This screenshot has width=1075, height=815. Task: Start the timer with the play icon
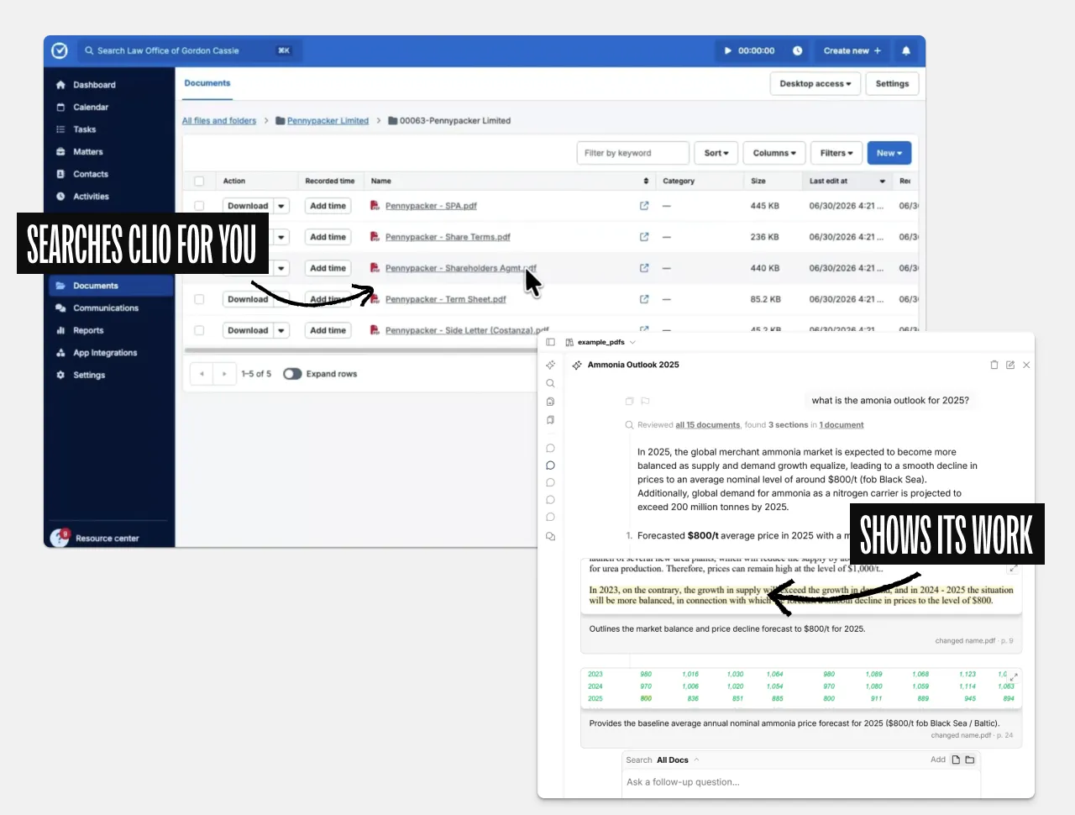(x=728, y=50)
